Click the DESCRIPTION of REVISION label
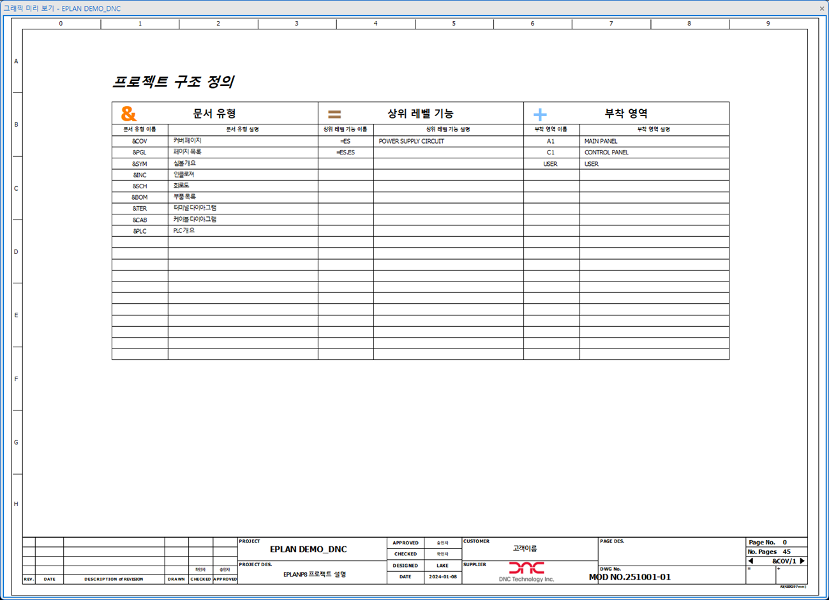 pyautogui.click(x=114, y=580)
